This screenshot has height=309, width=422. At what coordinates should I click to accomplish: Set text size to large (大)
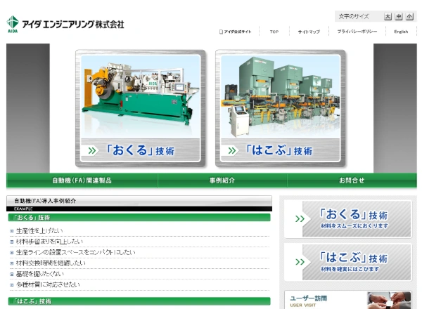coord(388,17)
